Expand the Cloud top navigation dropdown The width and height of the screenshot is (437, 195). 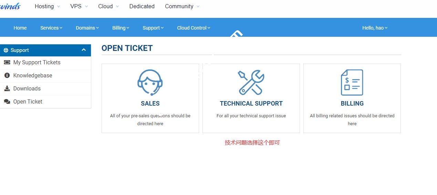point(108,6)
